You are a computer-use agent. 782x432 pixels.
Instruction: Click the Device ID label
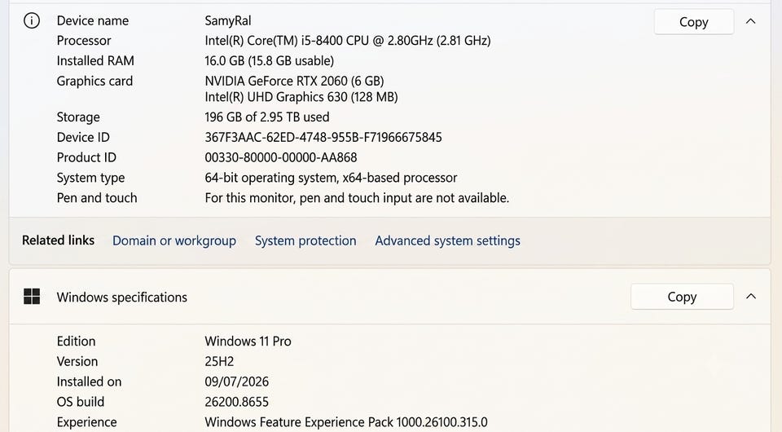83,137
